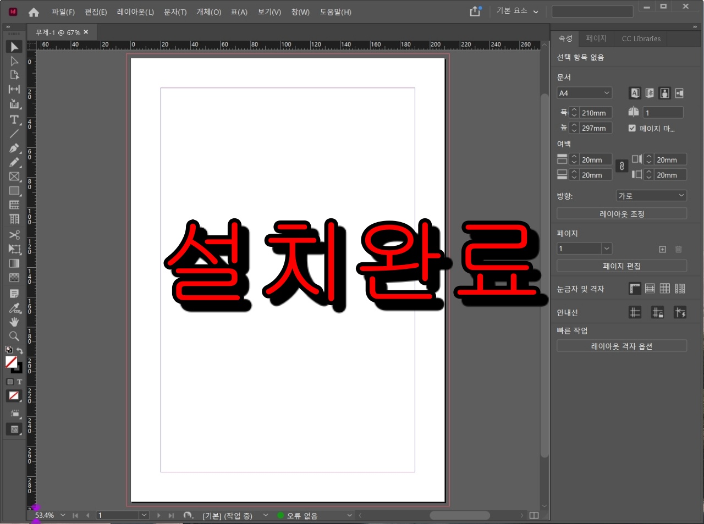Activate the Scissors tool
This screenshot has width=704, height=524.
click(14, 234)
